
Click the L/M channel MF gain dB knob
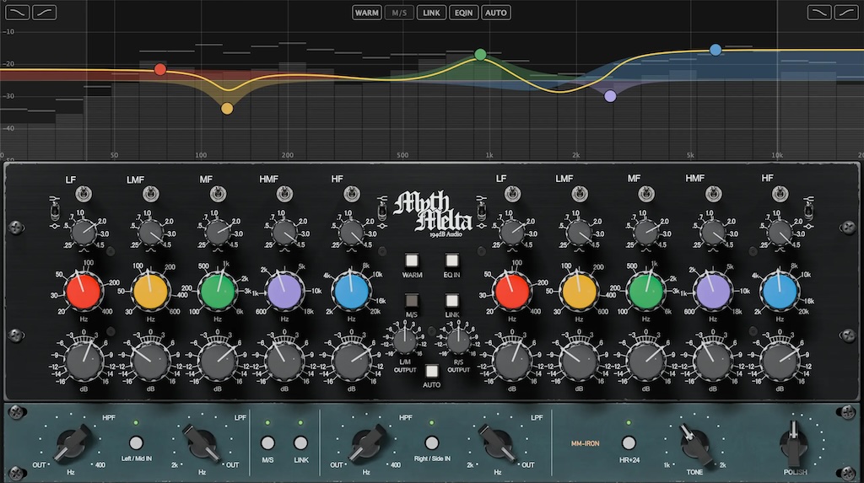pyautogui.click(x=219, y=362)
